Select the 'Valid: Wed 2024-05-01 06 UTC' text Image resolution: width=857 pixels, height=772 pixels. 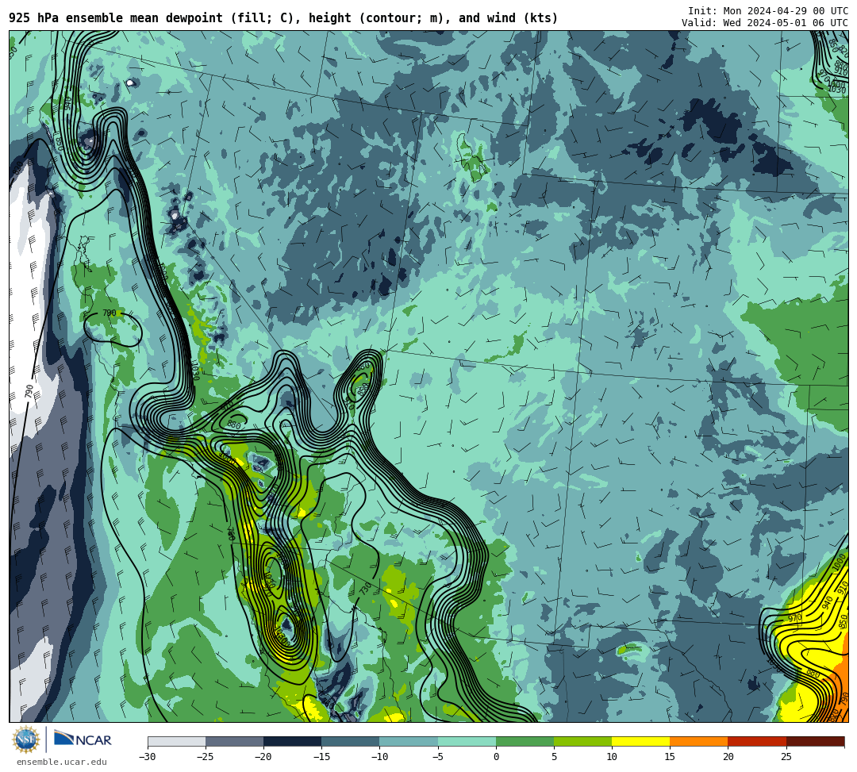click(765, 23)
